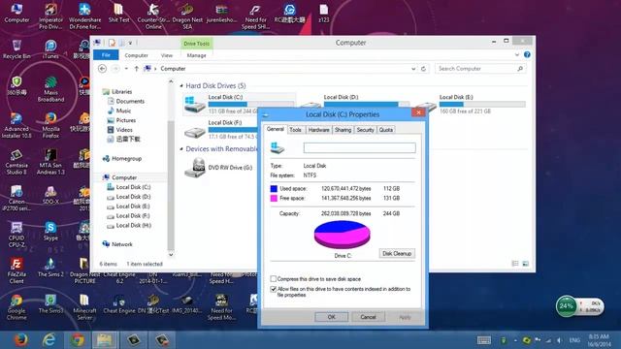
Task: Open Quick Access Toolbar customize dropdown
Action: click(x=130, y=43)
